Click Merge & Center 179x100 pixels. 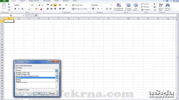(80, 9)
